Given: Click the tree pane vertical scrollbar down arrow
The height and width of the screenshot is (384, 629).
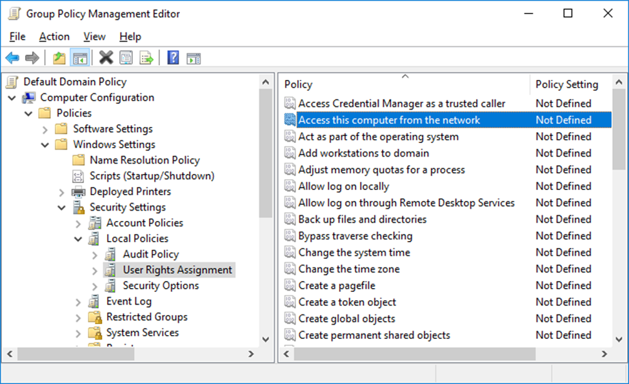Looking at the screenshot, I should (266, 339).
